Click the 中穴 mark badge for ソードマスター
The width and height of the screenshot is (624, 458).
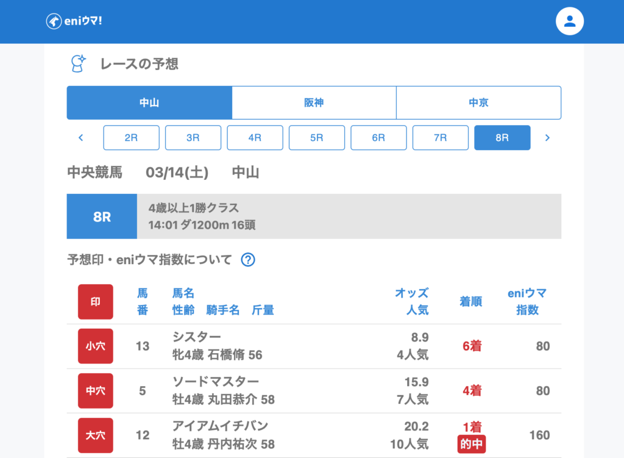coord(96,391)
